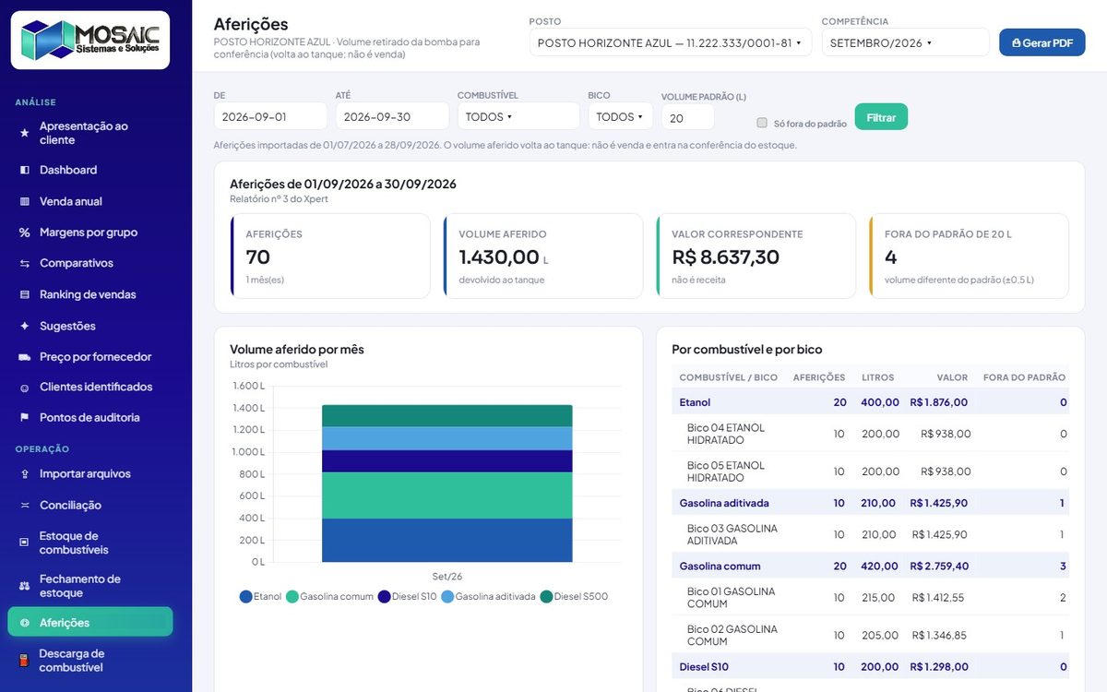Viewport: 1107px width, 692px height.
Task: Click the Venda anual table icon
Action: pos(25,201)
